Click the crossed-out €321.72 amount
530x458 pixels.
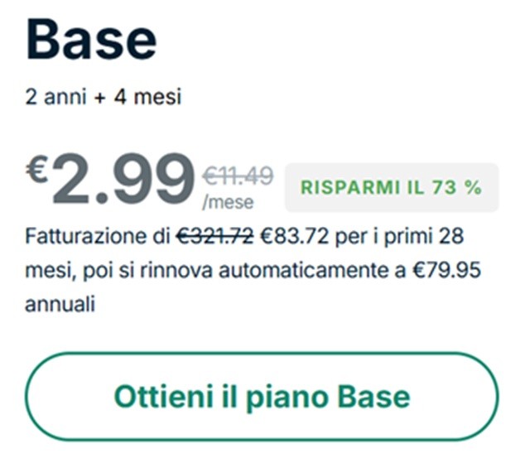point(214,239)
